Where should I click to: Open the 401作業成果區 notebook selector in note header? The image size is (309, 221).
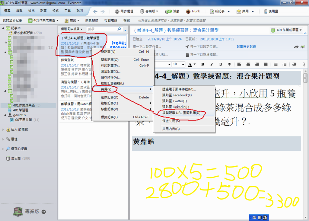coord(287,30)
